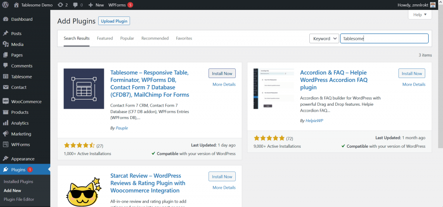443x207 pixels.
Task: Click the red 1 badge beside Plugins
Action: point(30,170)
